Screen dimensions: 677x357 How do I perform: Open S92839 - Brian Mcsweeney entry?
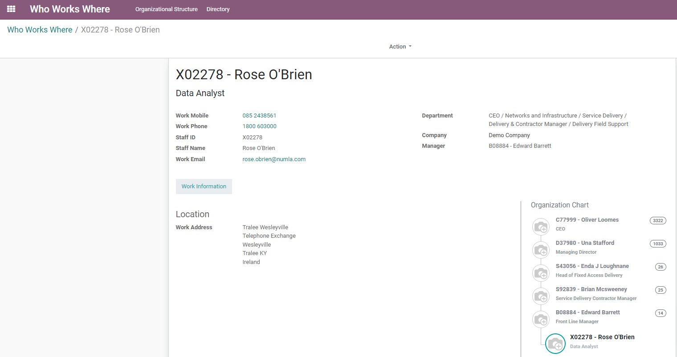pyautogui.click(x=591, y=289)
